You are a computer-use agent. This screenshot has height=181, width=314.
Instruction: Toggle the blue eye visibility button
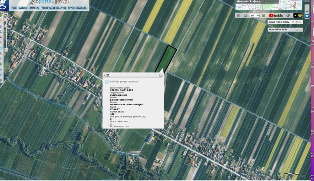tap(307, 16)
